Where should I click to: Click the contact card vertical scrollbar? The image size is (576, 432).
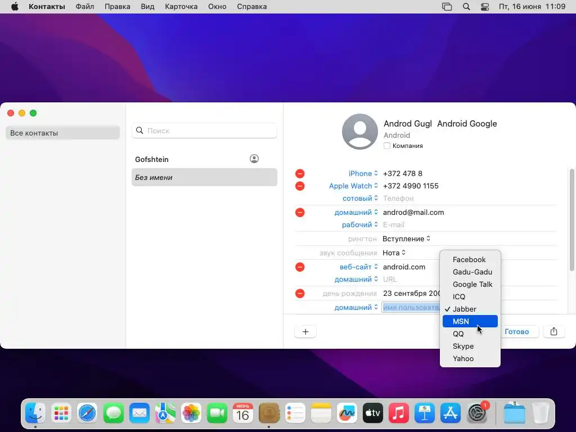(571, 220)
